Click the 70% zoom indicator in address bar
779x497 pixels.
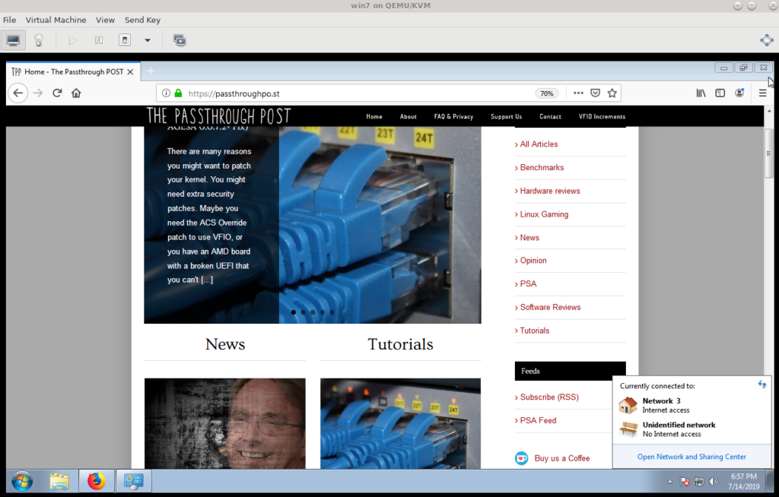point(547,93)
